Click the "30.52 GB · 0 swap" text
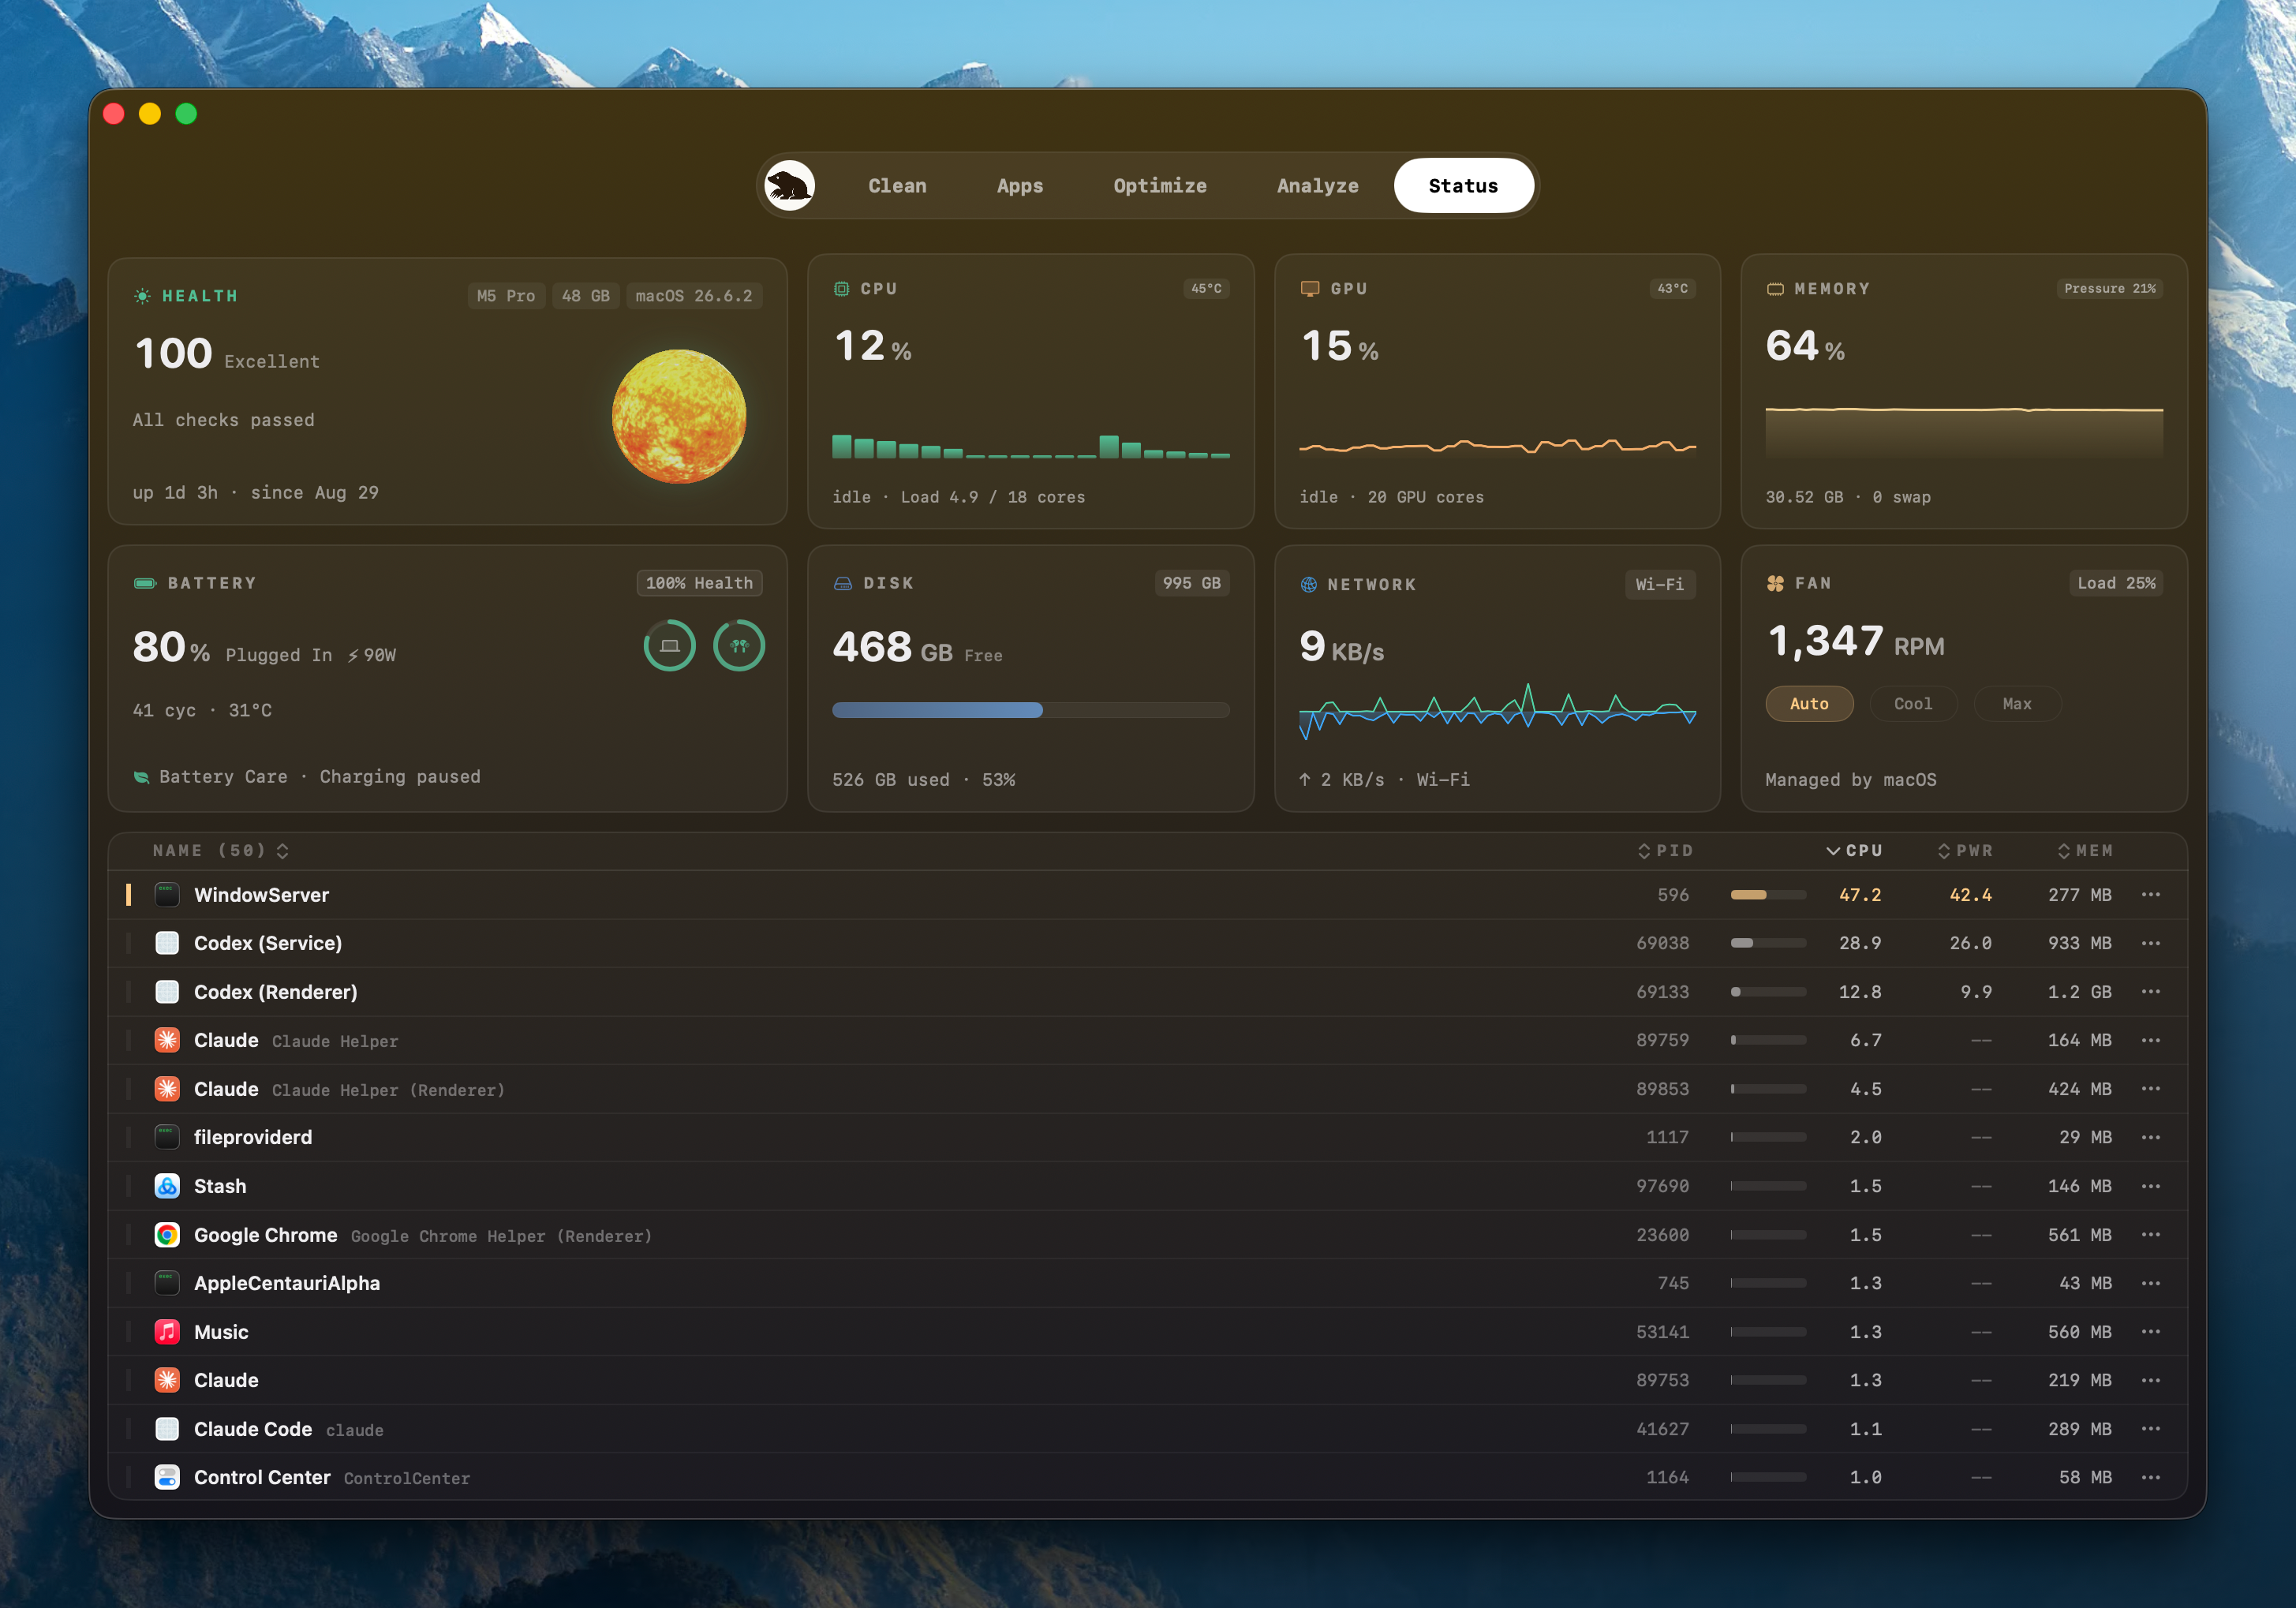The height and width of the screenshot is (1608, 2296). (1848, 497)
